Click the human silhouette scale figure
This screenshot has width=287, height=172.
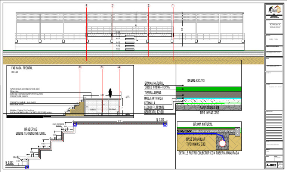[x=110, y=93]
